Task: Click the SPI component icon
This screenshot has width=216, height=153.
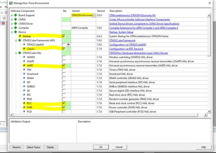Action: coord(24,82)
